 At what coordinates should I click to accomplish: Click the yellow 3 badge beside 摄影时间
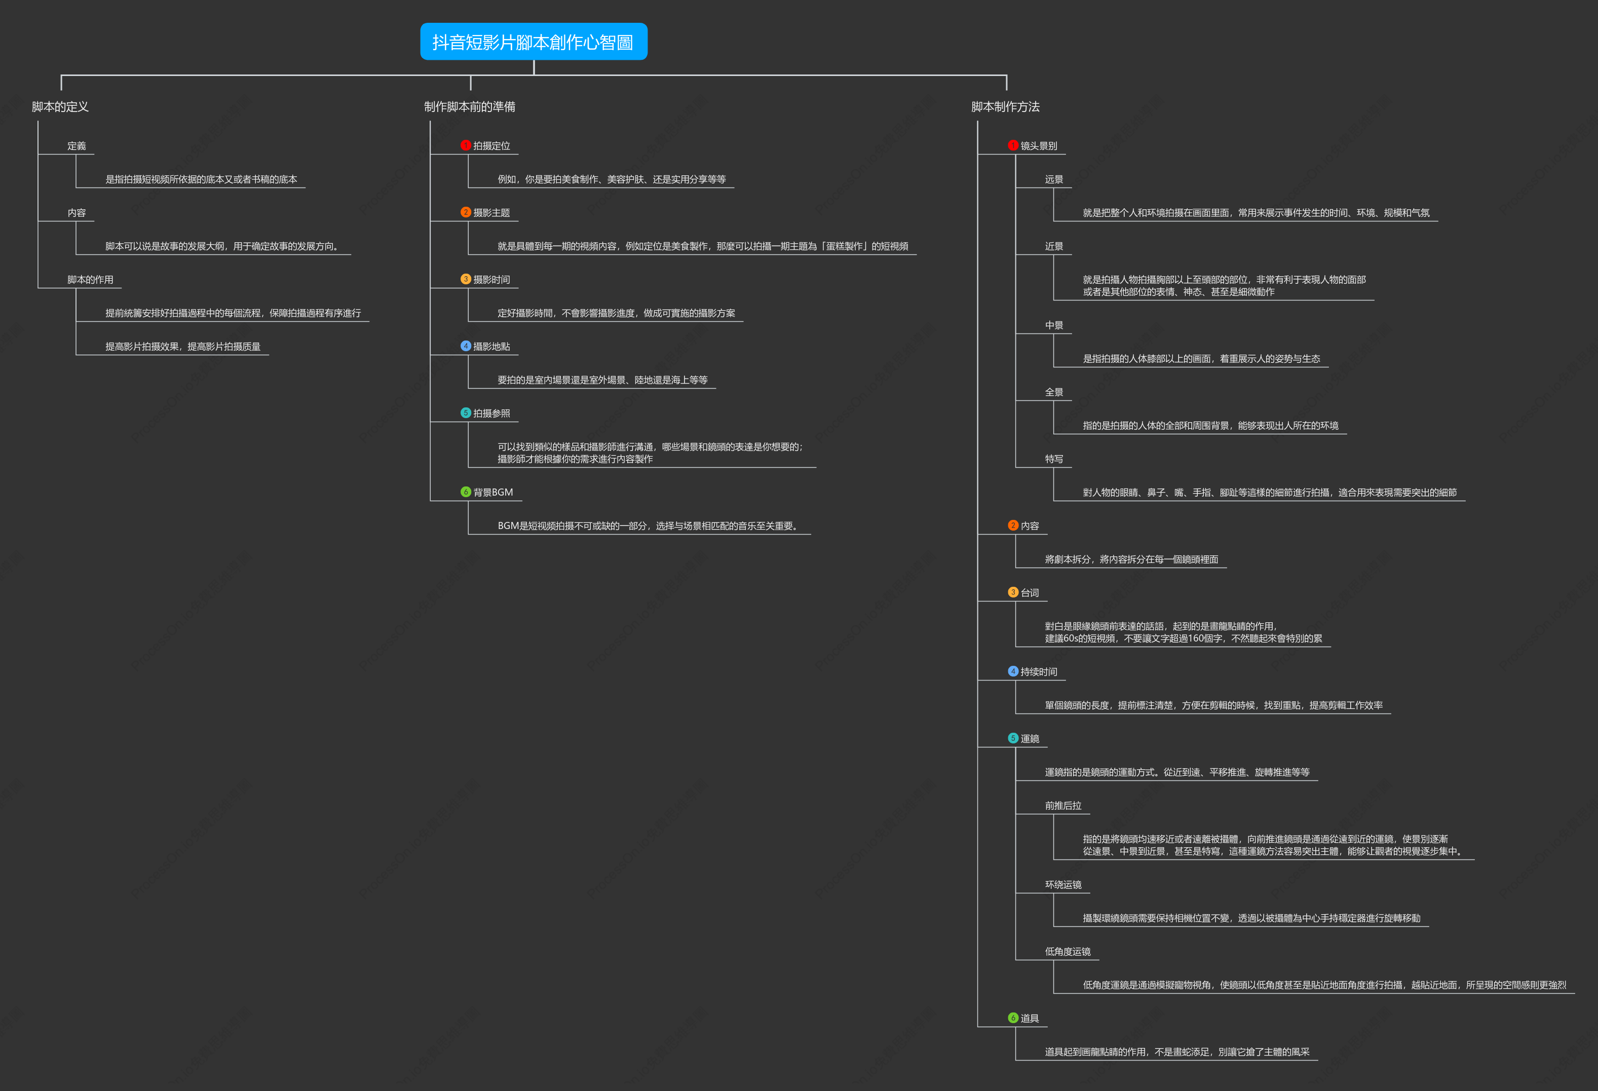click(466, 279)
